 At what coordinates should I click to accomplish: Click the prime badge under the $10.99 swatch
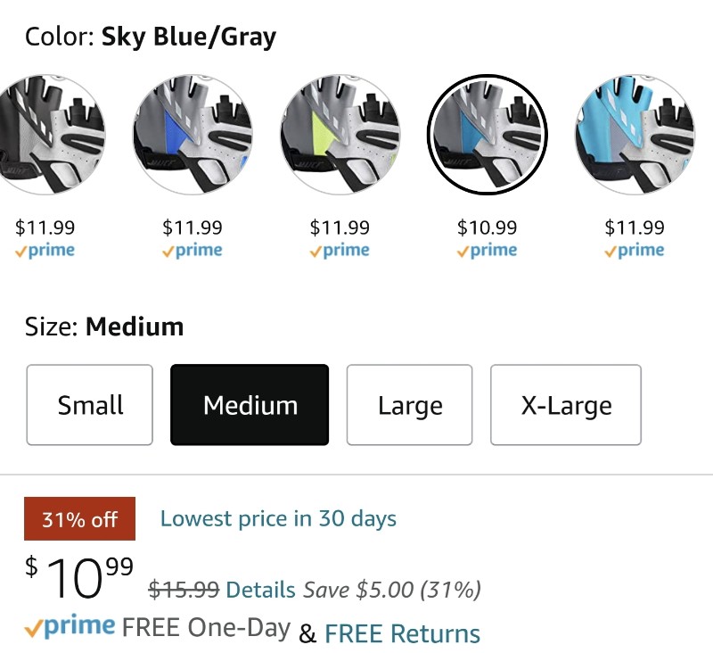pyautogui.click(x=487, y=251)
